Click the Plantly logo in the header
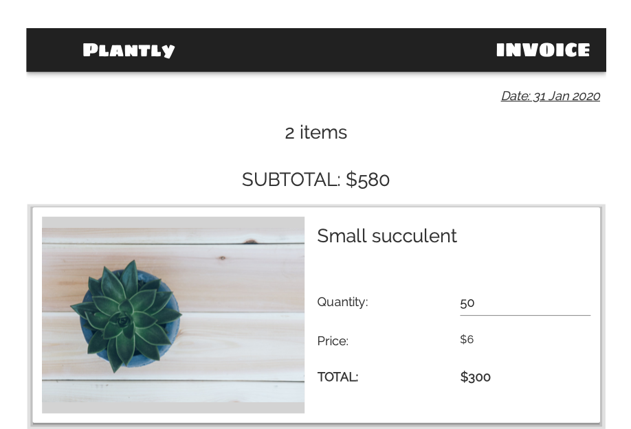The height and width of the screenshot is (429, 631). (129, 50)
